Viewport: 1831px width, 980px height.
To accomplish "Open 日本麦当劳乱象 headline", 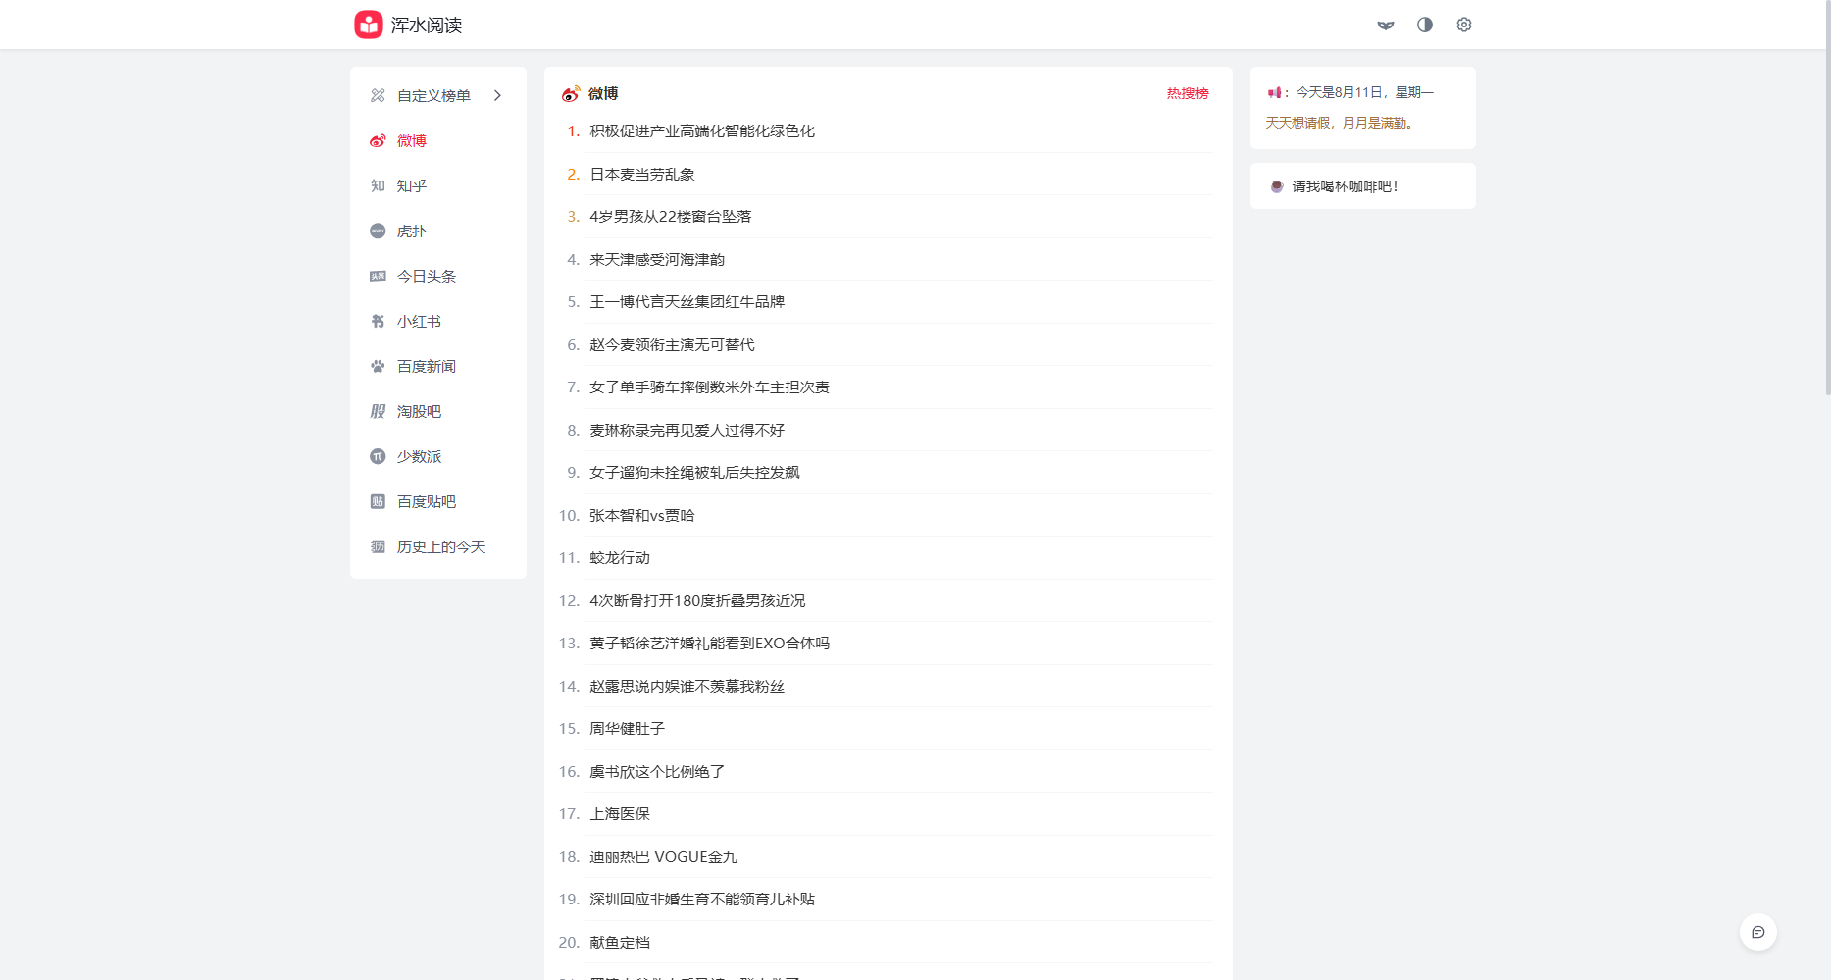I will [642, 174].
